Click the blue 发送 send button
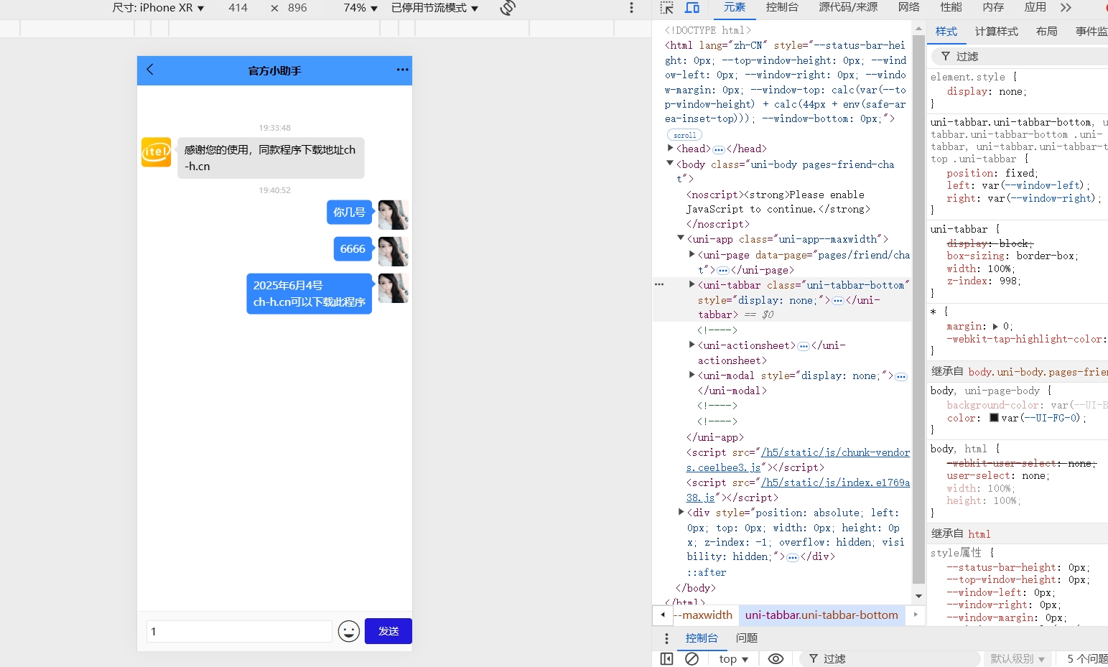This screenshot has width=1108, height=667. click(388, 631)
